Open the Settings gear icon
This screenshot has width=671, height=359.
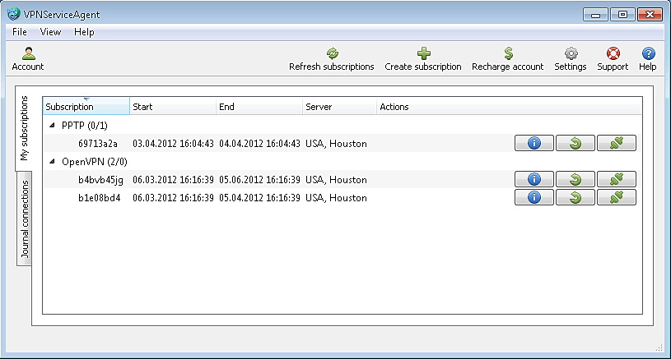click(571, 54)
